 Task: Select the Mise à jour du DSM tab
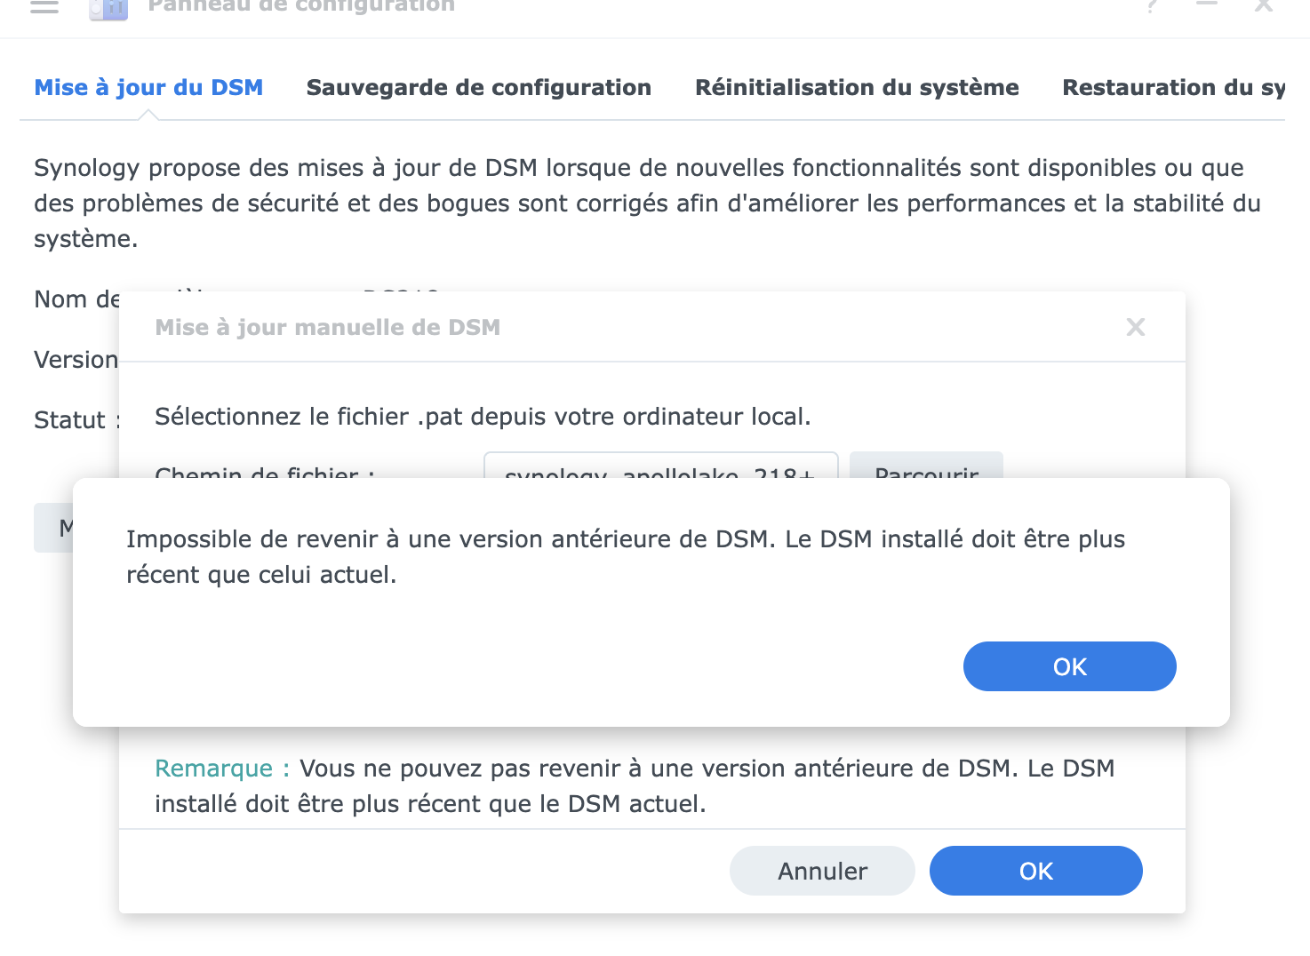148,87
